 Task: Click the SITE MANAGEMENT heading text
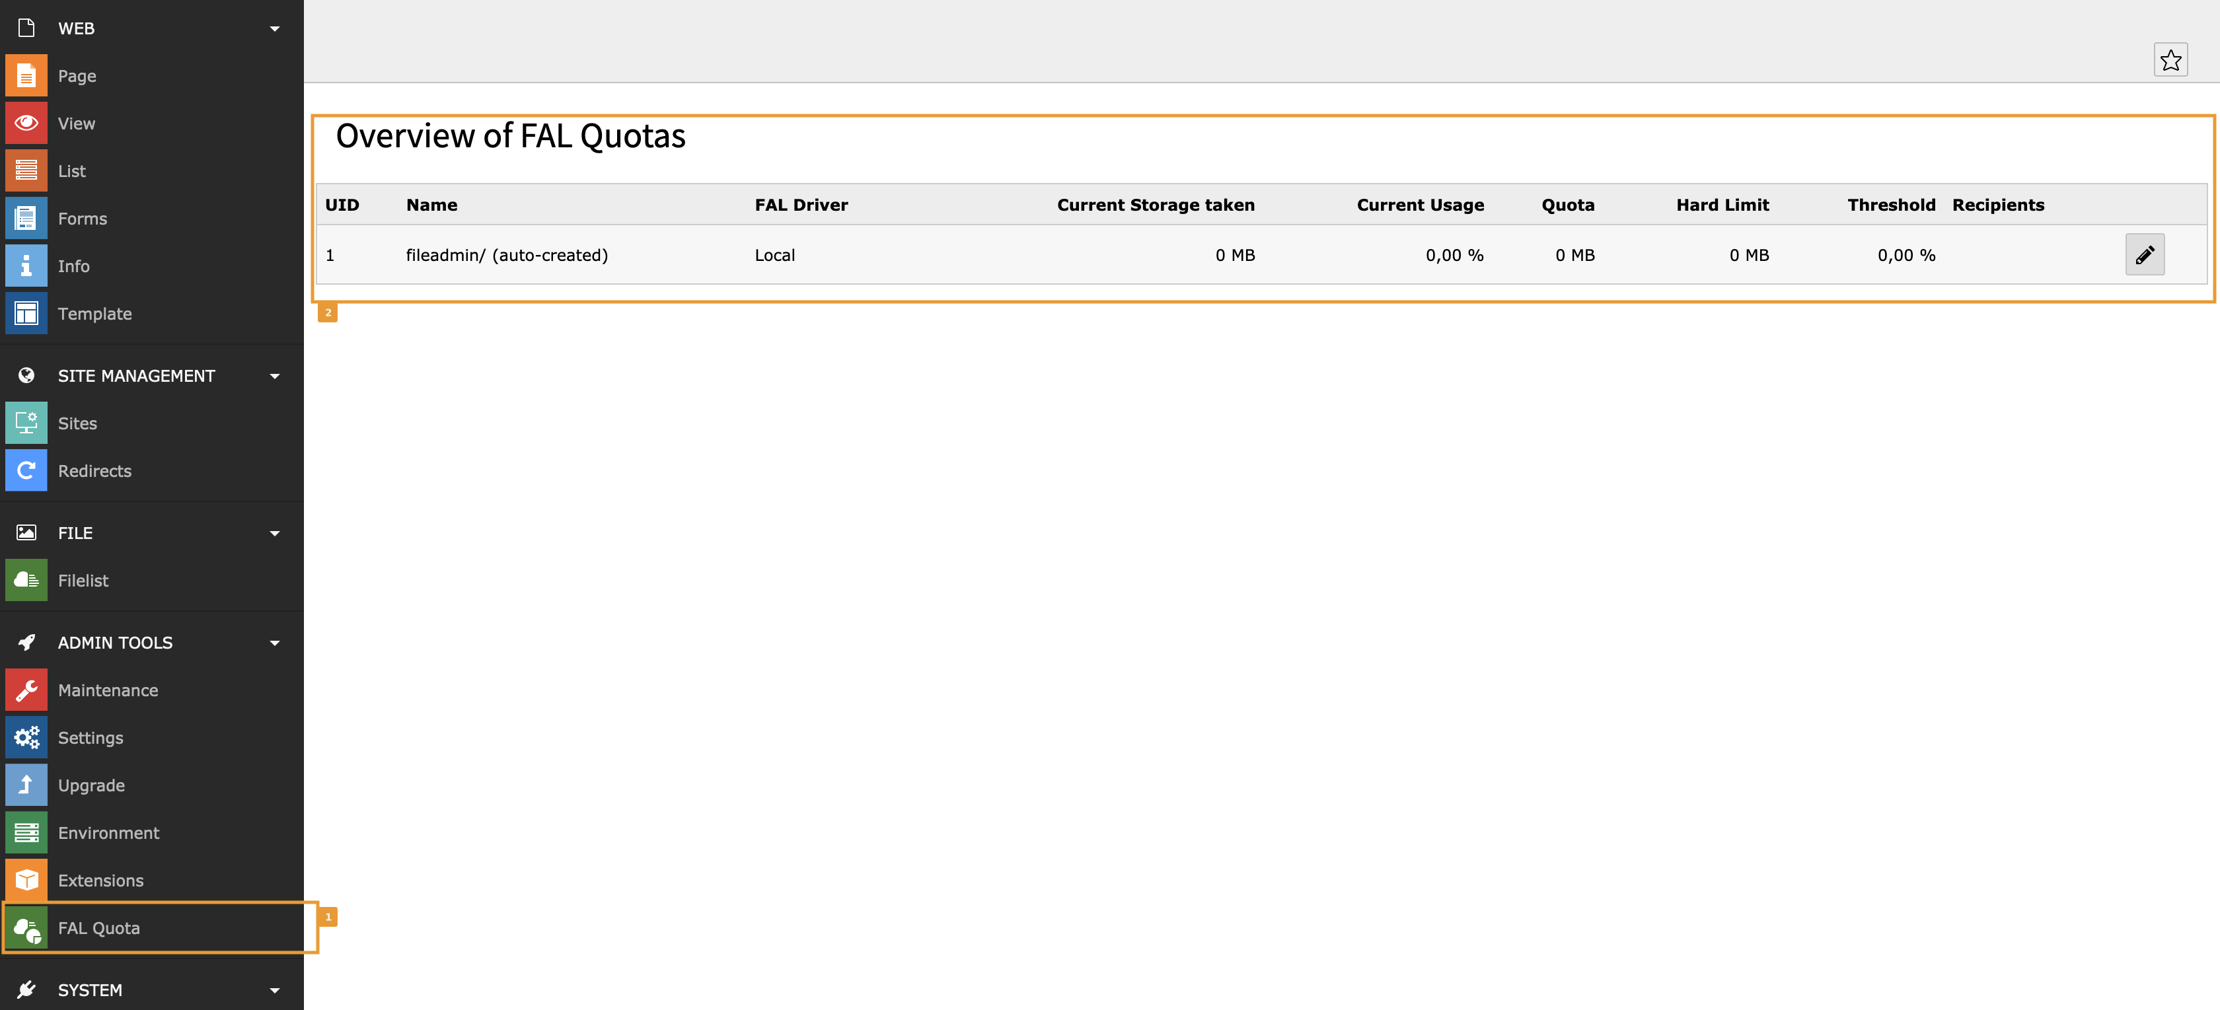136,376
